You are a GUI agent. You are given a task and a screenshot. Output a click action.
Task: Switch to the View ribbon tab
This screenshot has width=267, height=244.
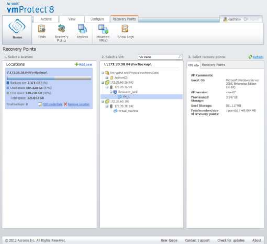click(72, 19)
